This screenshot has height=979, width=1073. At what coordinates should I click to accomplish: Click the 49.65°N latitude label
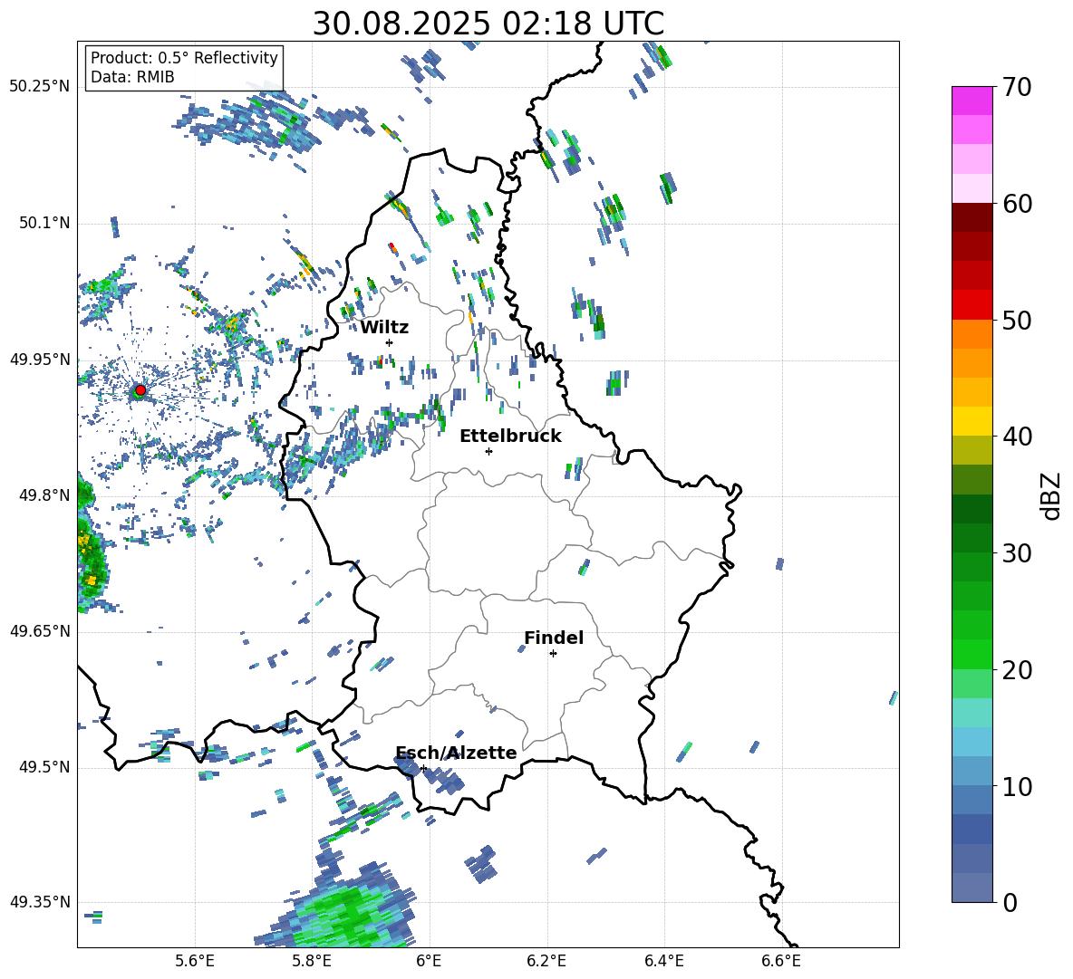(40, 631)
